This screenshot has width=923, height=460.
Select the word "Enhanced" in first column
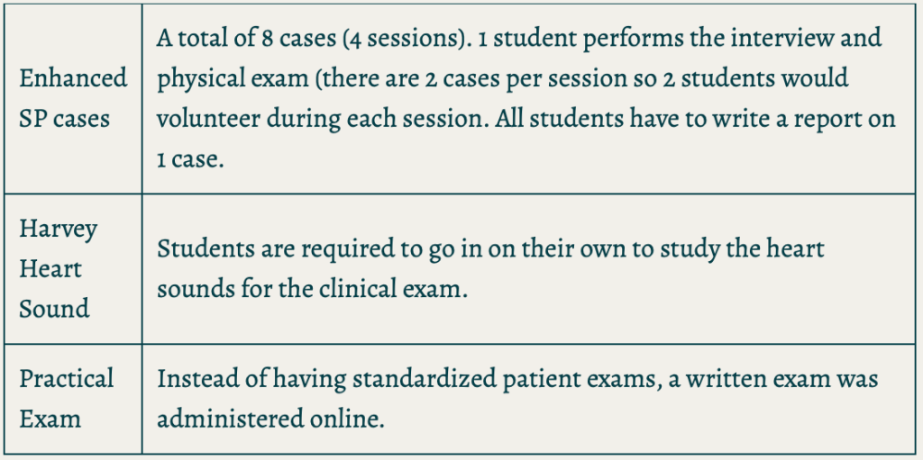pos(73,78)
